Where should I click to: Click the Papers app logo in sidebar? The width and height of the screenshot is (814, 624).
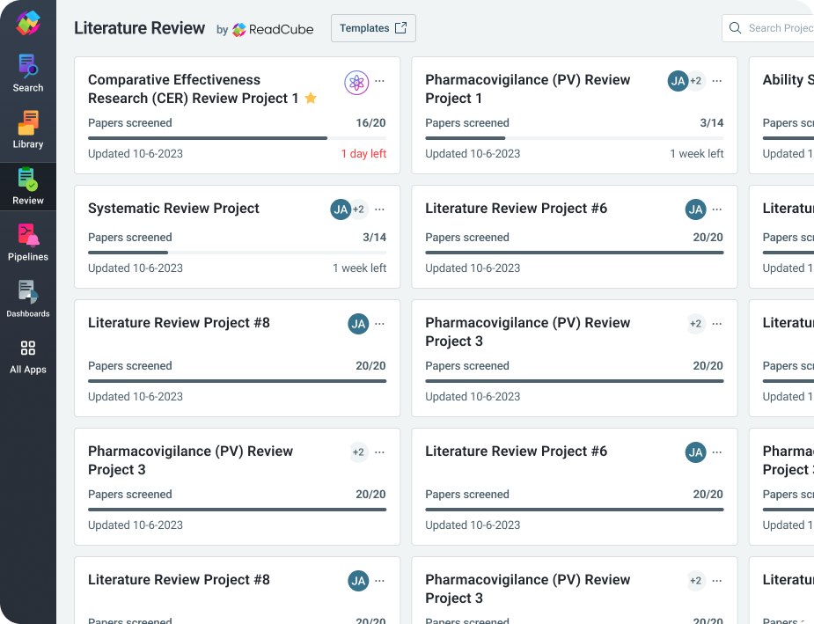coord(28,23)
